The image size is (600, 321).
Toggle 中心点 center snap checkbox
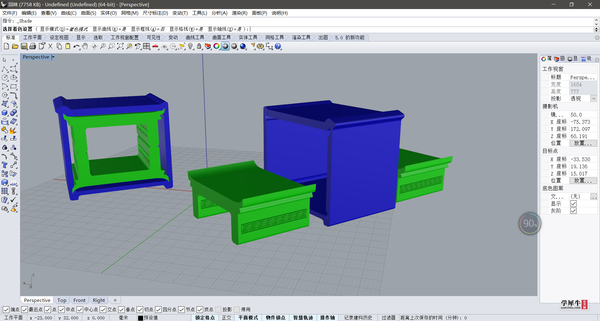click(x=80, y=309)
